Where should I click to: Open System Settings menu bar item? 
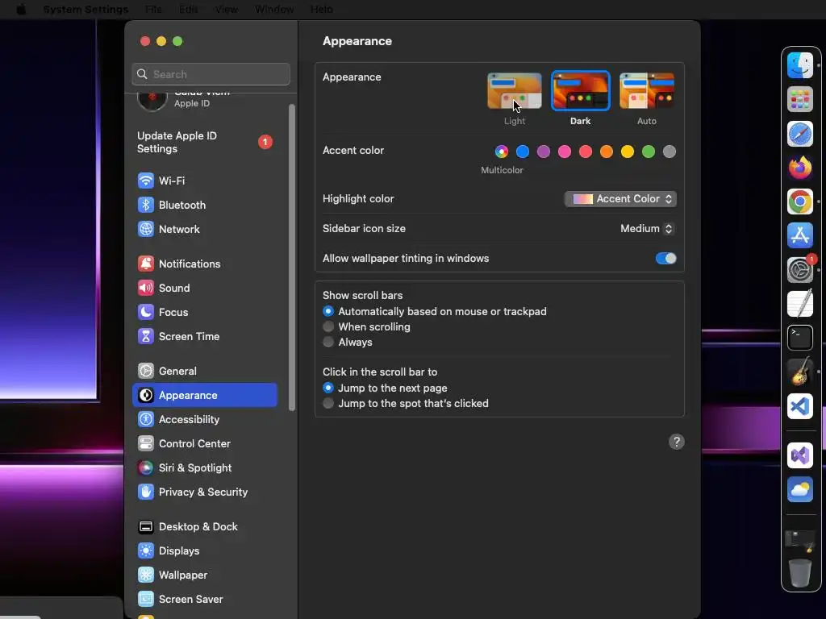point(86,10)
